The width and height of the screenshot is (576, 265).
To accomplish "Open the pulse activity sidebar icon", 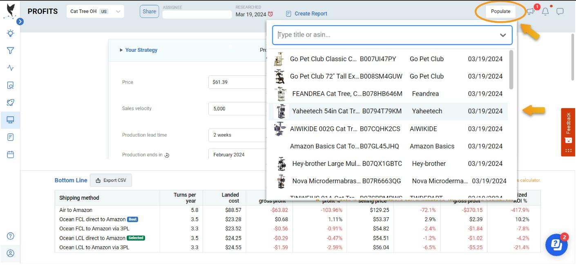I will [x=11, y=68].
